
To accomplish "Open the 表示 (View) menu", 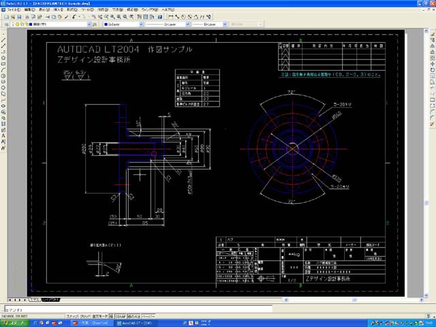I will pos(44,10).
